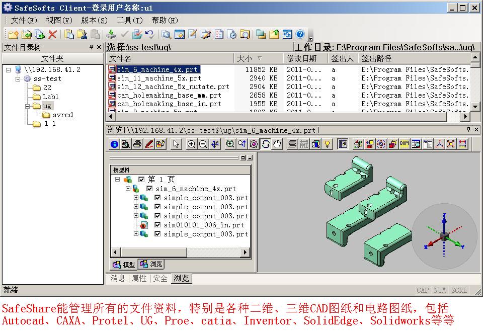Image resolution: width=483 pixels, height=336 pixels.
Task: Toggle the first simple_compnt_003.prt checkbox
Action: pos(157,198)
